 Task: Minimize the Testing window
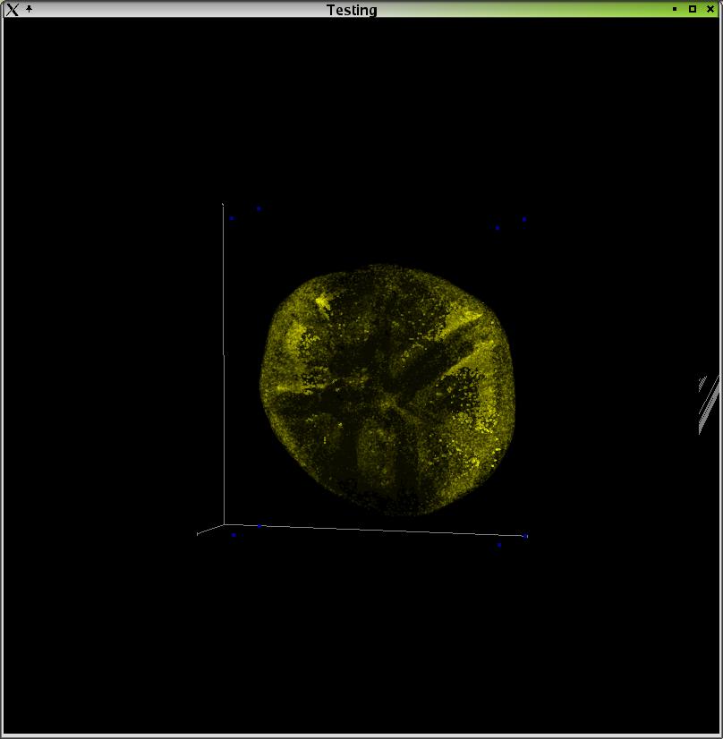click(675, 9)
